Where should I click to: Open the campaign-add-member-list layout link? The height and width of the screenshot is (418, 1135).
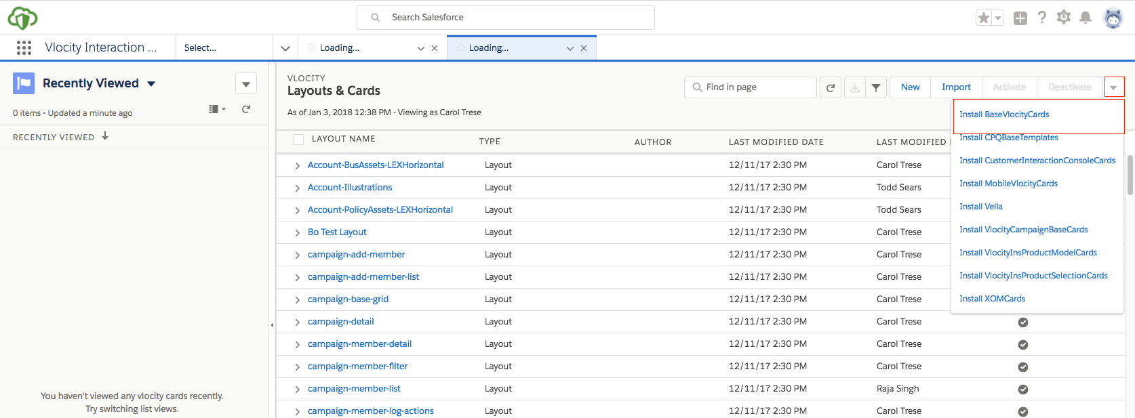(363, 277)
